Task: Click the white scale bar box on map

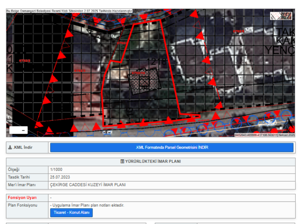Action: pos(18,130)
